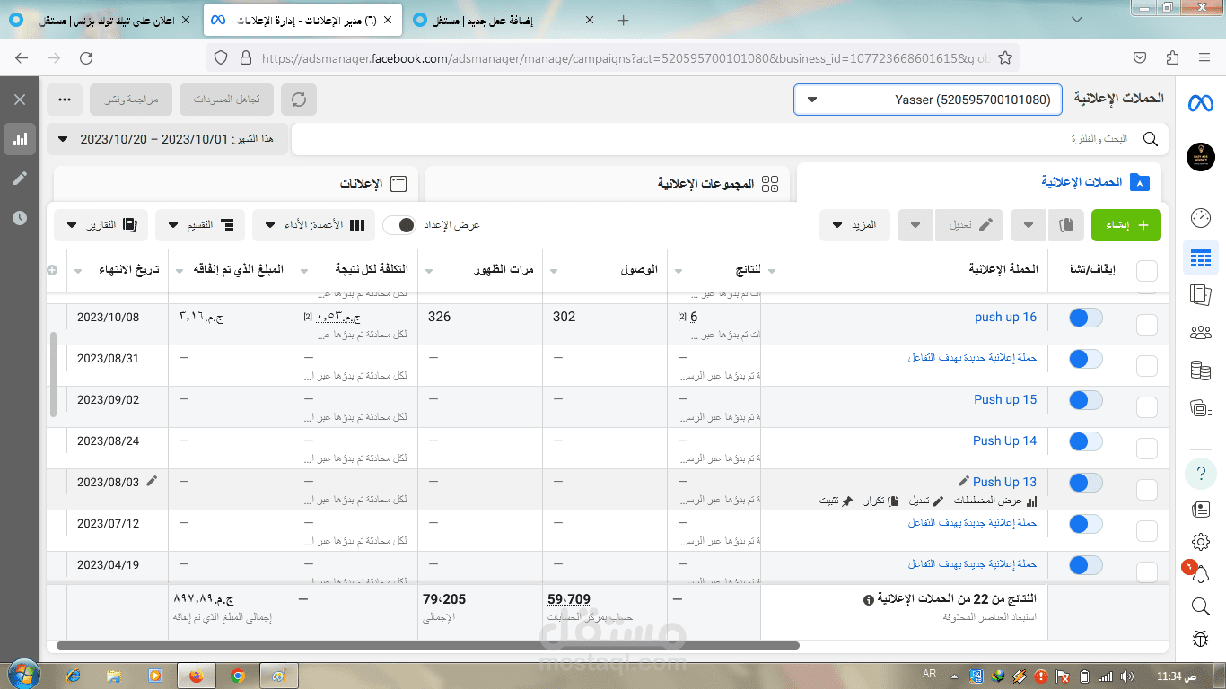The width and height of the screenshot is (1226, 689).
Task: Click تثبيت pin action under Push Up 13
Action: tap(835, 501)
